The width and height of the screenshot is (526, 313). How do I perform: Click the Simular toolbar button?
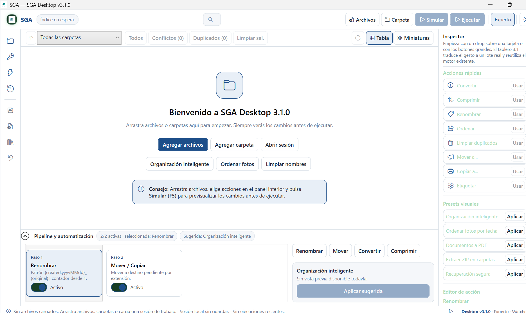431,19
